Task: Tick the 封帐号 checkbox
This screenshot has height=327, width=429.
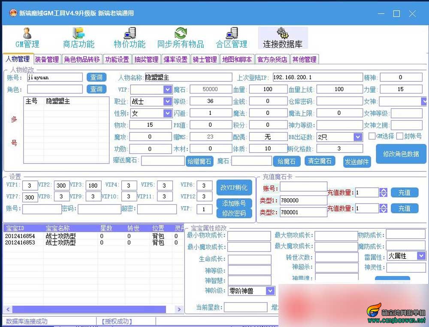Action: [x=400, y=136]
